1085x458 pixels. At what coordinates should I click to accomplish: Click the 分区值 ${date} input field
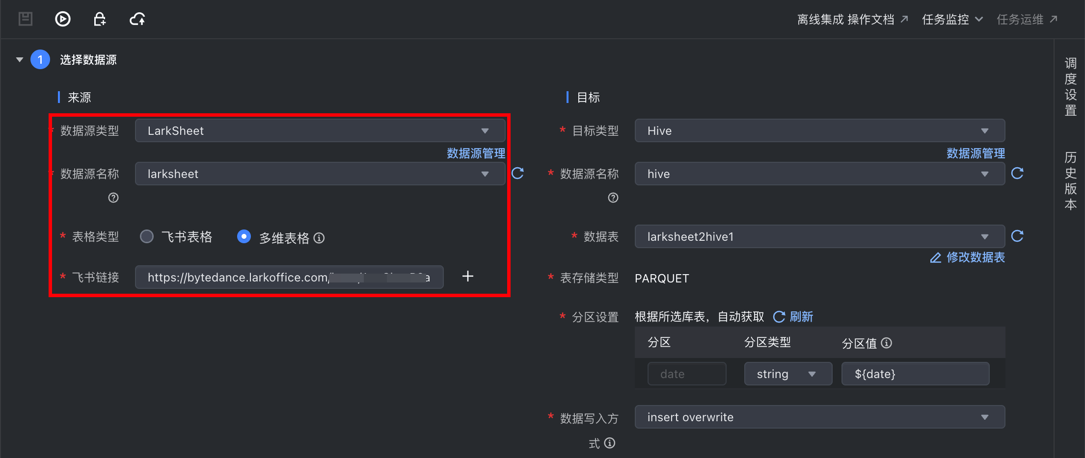(x=915, y=374)
